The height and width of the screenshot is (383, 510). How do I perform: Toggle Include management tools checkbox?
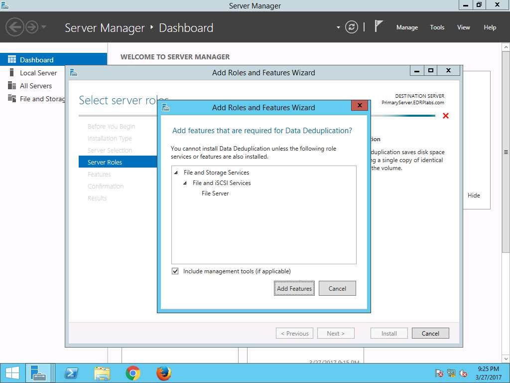coord(175,271)
